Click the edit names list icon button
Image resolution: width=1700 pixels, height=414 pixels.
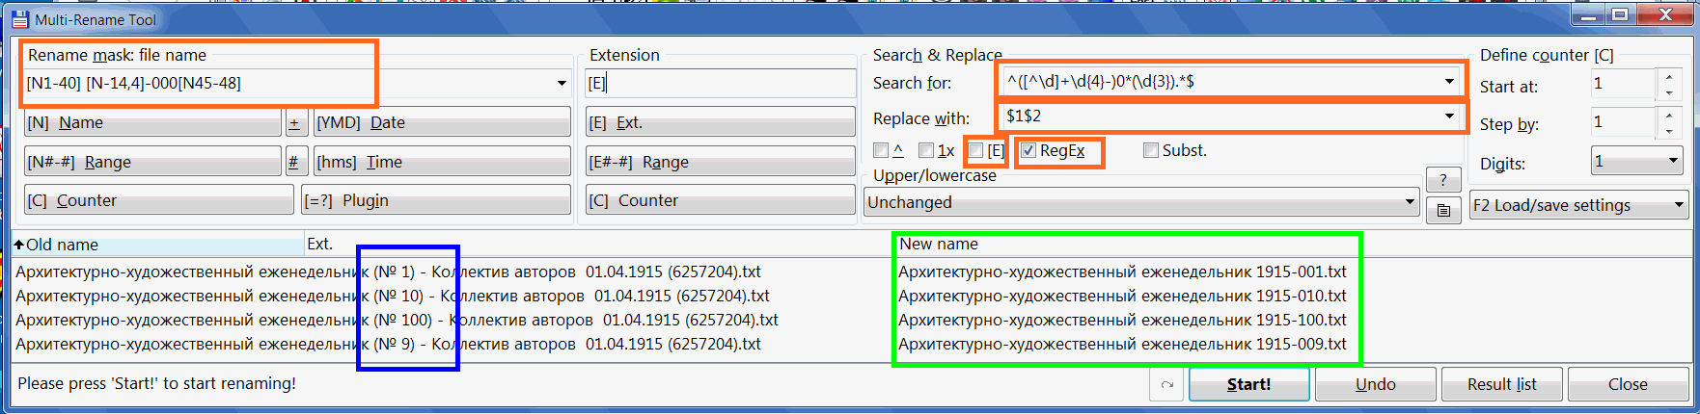point(1442,210)
